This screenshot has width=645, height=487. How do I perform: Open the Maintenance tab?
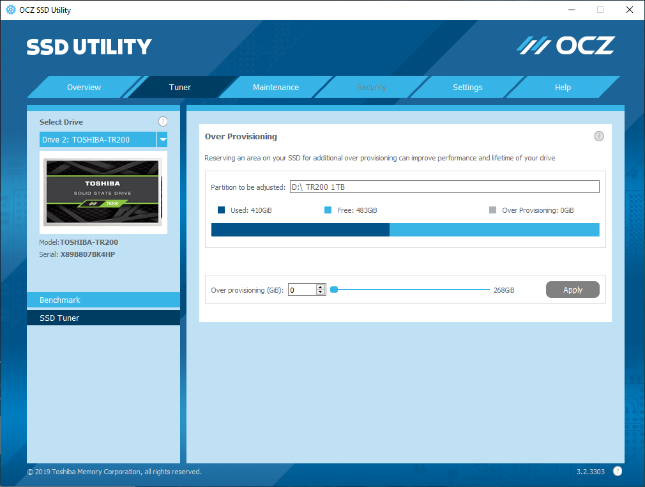(x=276, y=88)
